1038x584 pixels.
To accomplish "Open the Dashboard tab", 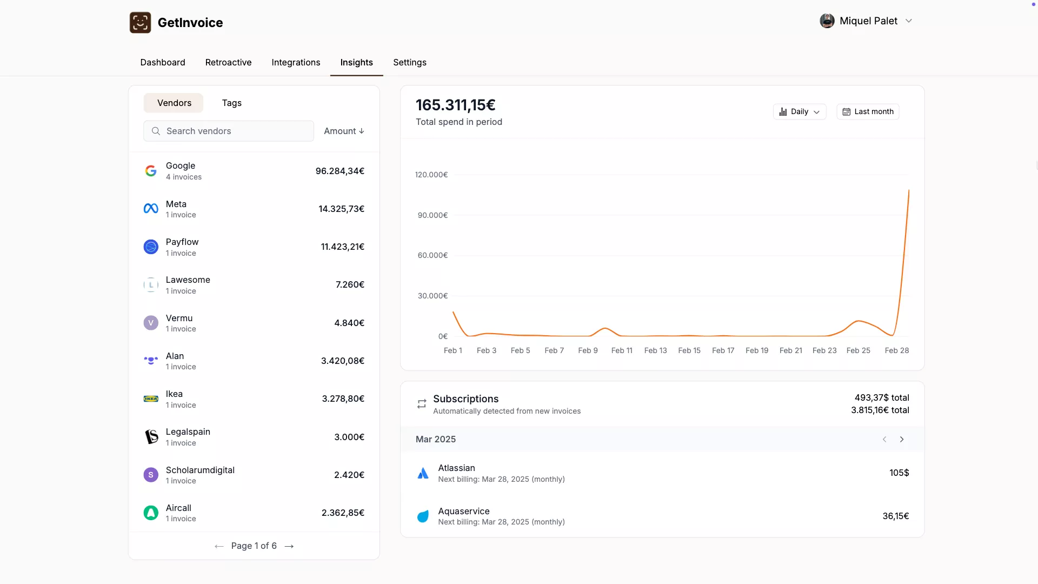I will pyautogui.click(x=162, y=62).
